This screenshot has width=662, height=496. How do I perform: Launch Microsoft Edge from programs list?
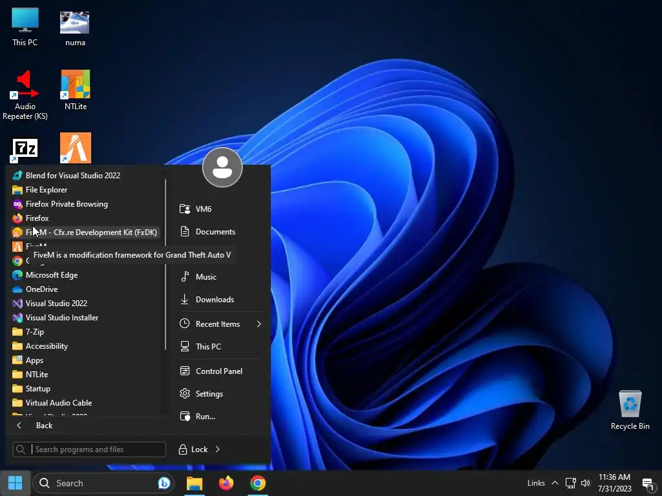[x=85, y=275]
